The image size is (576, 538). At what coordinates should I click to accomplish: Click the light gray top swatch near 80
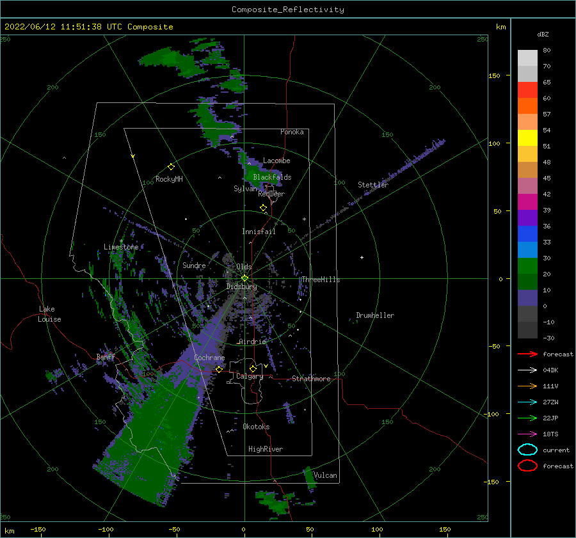[x=527, y=58]
